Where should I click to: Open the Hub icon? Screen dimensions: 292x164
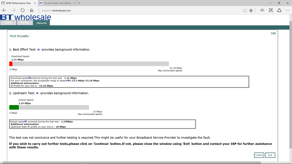click(262, 11)
